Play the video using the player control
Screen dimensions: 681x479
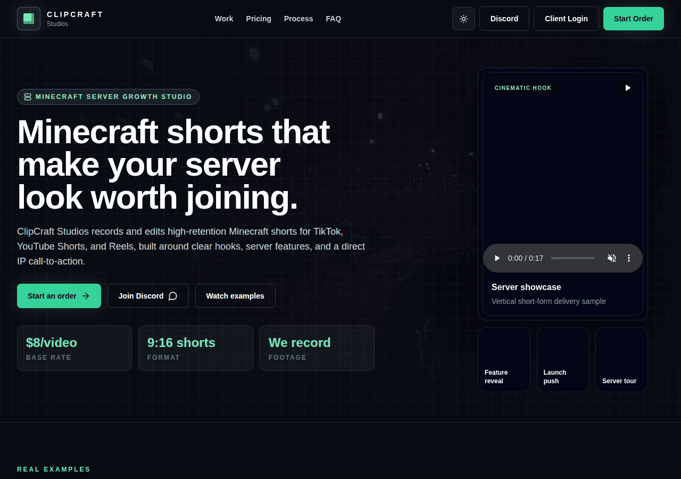[x=497, y=258]
